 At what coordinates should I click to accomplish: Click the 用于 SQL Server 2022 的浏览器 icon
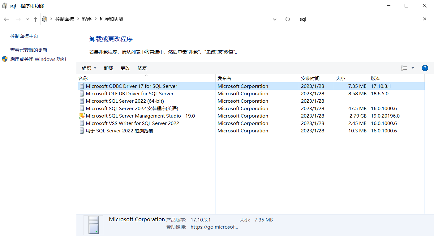click(82, 131)
